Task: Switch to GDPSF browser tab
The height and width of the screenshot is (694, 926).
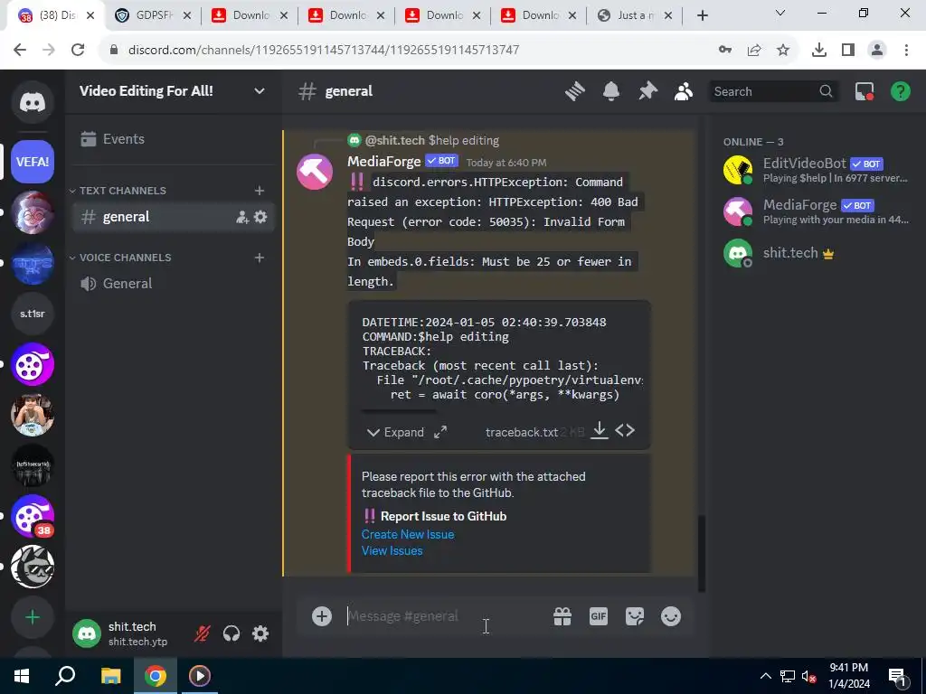Action: [x=154, y=15]
